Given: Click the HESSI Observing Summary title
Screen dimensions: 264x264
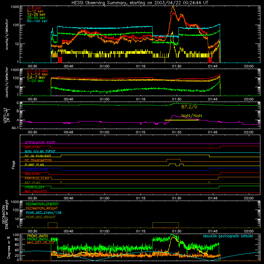Looking at the screenshot, I should click(140, 3).
